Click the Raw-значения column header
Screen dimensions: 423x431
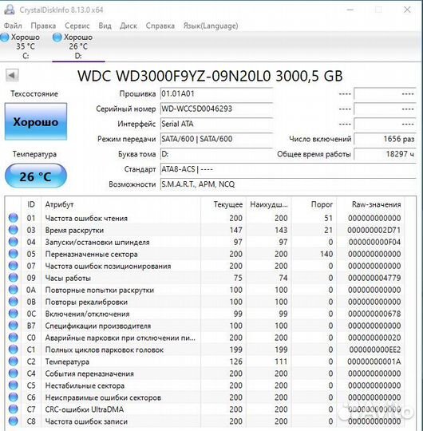point(370,204)
